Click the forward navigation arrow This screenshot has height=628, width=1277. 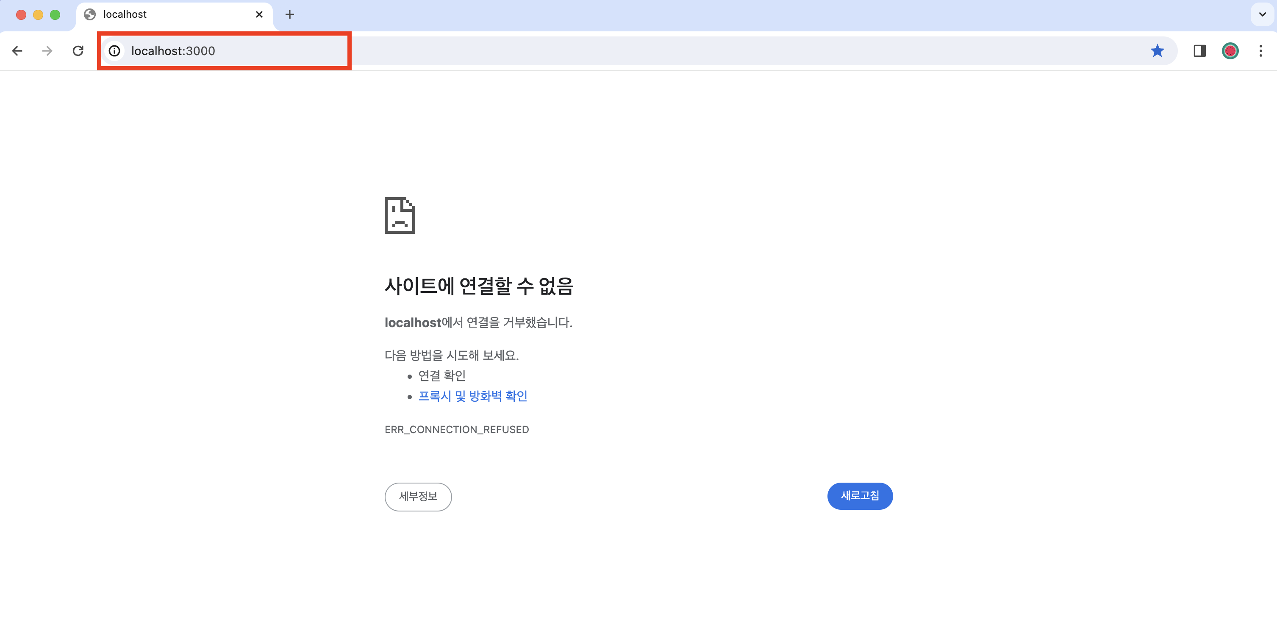point(47,50)
